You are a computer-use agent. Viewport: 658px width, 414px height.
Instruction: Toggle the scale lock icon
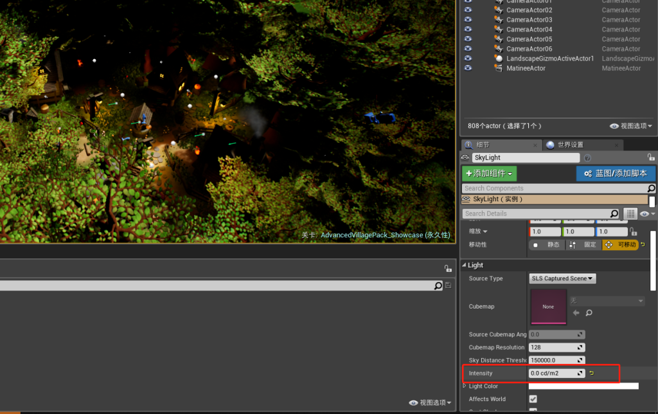coord(634,231)
